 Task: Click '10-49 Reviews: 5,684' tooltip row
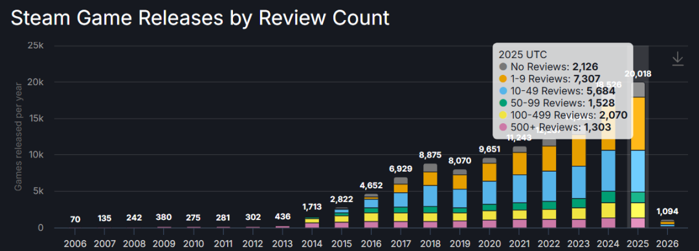point(557,91)
